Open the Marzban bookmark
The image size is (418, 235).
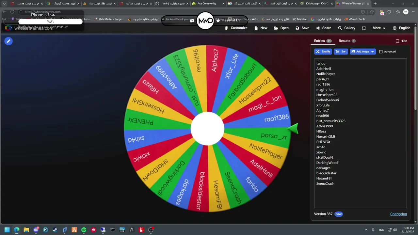coord(300,19)
